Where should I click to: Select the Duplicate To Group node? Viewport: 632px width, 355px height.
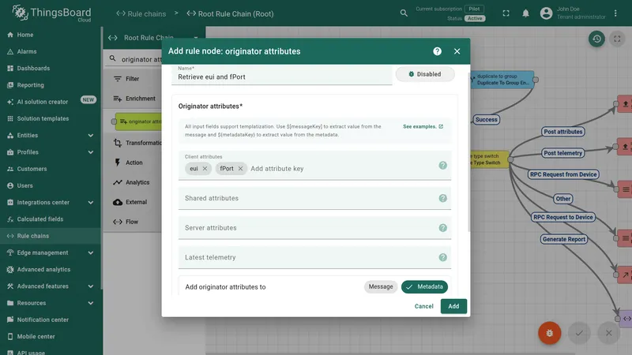tap(502, 80)
